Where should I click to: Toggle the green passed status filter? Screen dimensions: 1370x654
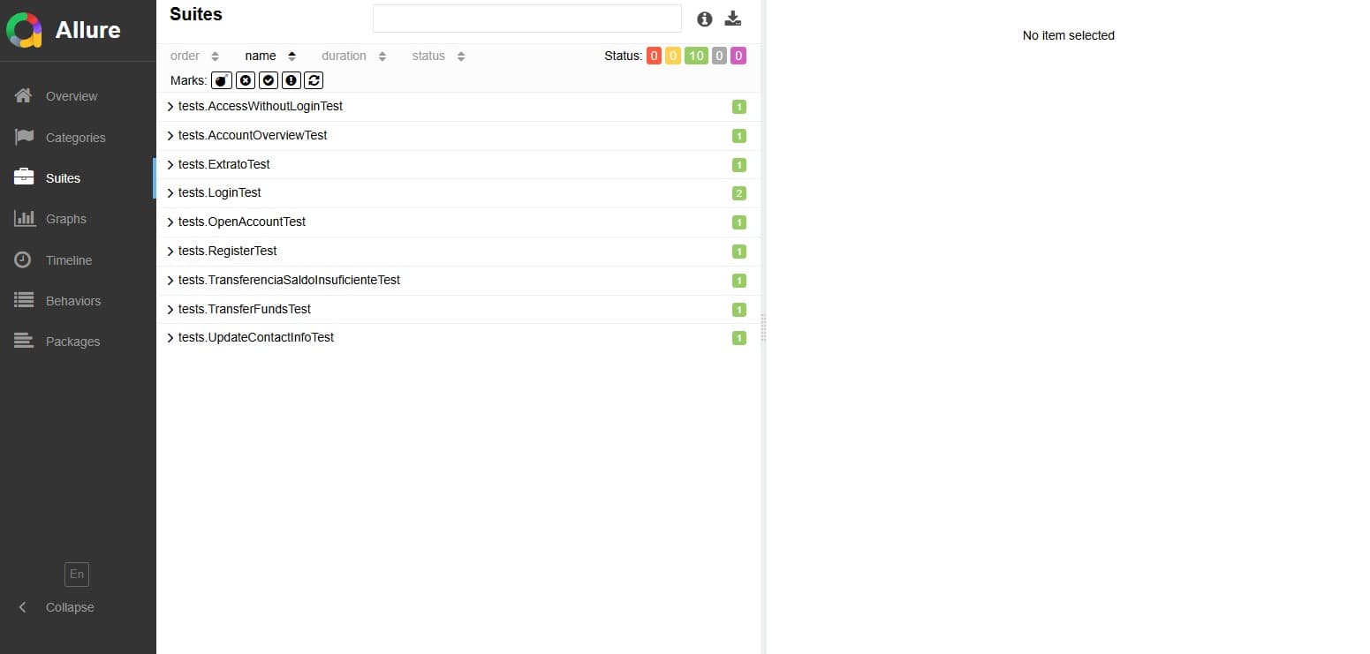(696, 56)
